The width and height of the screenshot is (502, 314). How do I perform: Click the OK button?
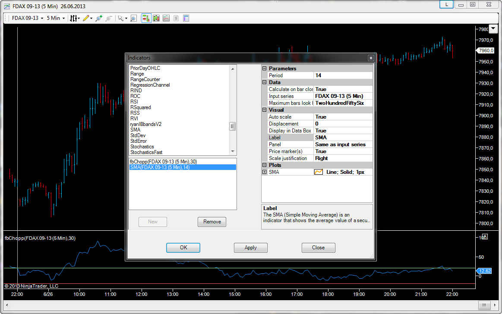tap(183, 248)
